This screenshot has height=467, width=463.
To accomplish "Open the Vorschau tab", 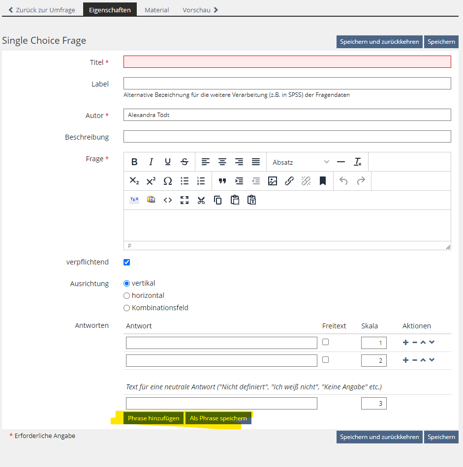I will coord(200,10).
